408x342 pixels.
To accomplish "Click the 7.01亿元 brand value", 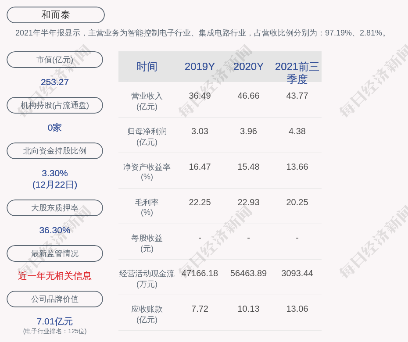I will pyautogui.click(x=55, y=321).
